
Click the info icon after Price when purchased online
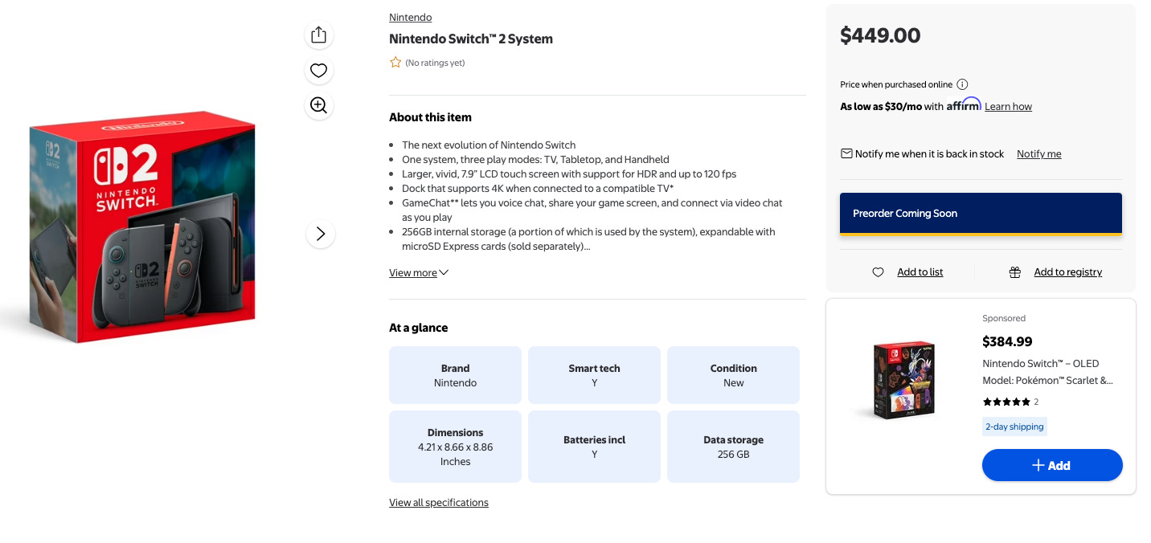(962, 84)
